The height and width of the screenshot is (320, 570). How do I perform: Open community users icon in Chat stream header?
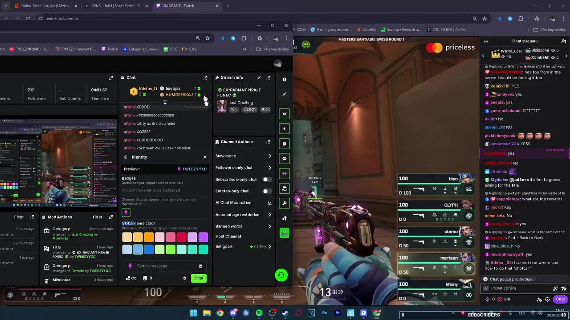point(564,41)
